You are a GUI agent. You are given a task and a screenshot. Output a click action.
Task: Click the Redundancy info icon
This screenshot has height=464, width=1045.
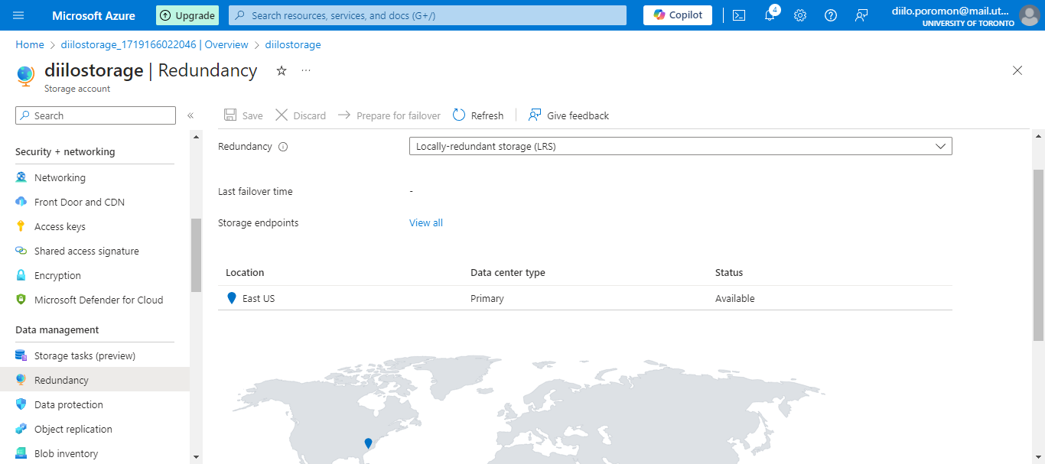(x=283, y=147)
